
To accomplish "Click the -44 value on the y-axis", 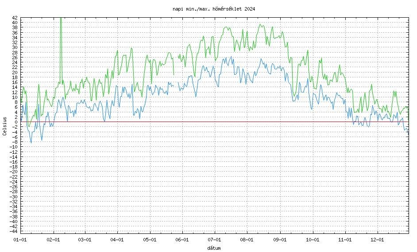I will pos(13,231).
